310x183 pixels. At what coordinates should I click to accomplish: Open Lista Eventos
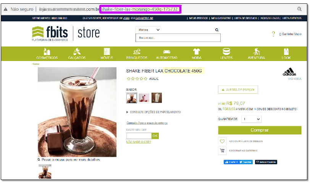pos(292,18)
